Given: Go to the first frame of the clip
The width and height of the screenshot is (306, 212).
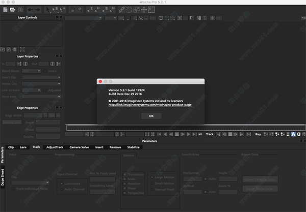Looking at the screenshot, I should pyautogui.click(x=159, y=134).
